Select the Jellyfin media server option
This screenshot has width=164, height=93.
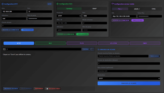click(x=137, y=9)
